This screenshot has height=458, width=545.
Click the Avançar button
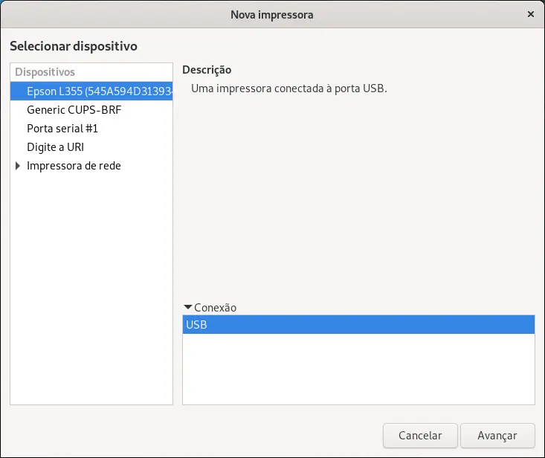click(x=497, y=436)
